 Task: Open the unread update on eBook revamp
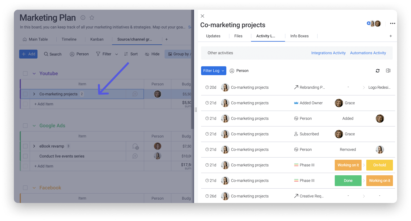click(135, 146)
